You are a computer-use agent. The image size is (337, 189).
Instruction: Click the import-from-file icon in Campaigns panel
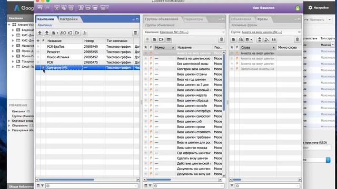click(x=70, y=33)
